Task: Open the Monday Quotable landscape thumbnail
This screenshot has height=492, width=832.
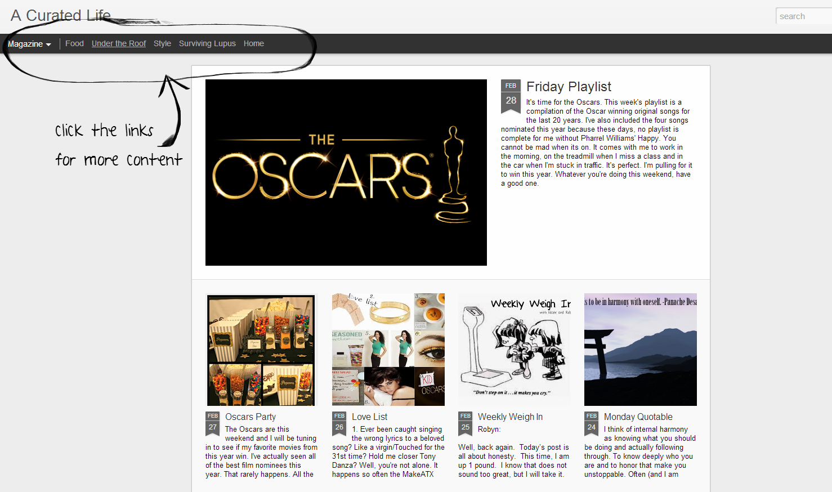Action: [x=641, y=350]
